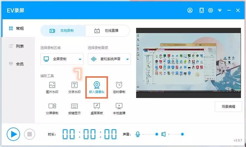This screenshot has height=147, width=246.
Task: Click the screen preview thumbnail
Action: 189,63
